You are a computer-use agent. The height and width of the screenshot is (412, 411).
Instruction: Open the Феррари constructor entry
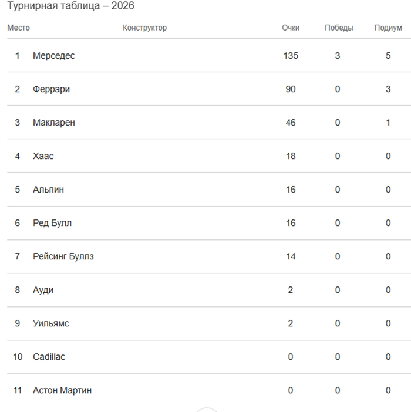point(52,89)
